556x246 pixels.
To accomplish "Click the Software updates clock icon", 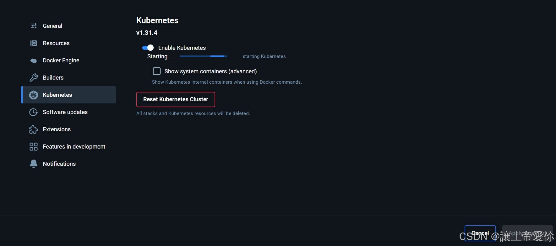I will [x=34, y=112].
